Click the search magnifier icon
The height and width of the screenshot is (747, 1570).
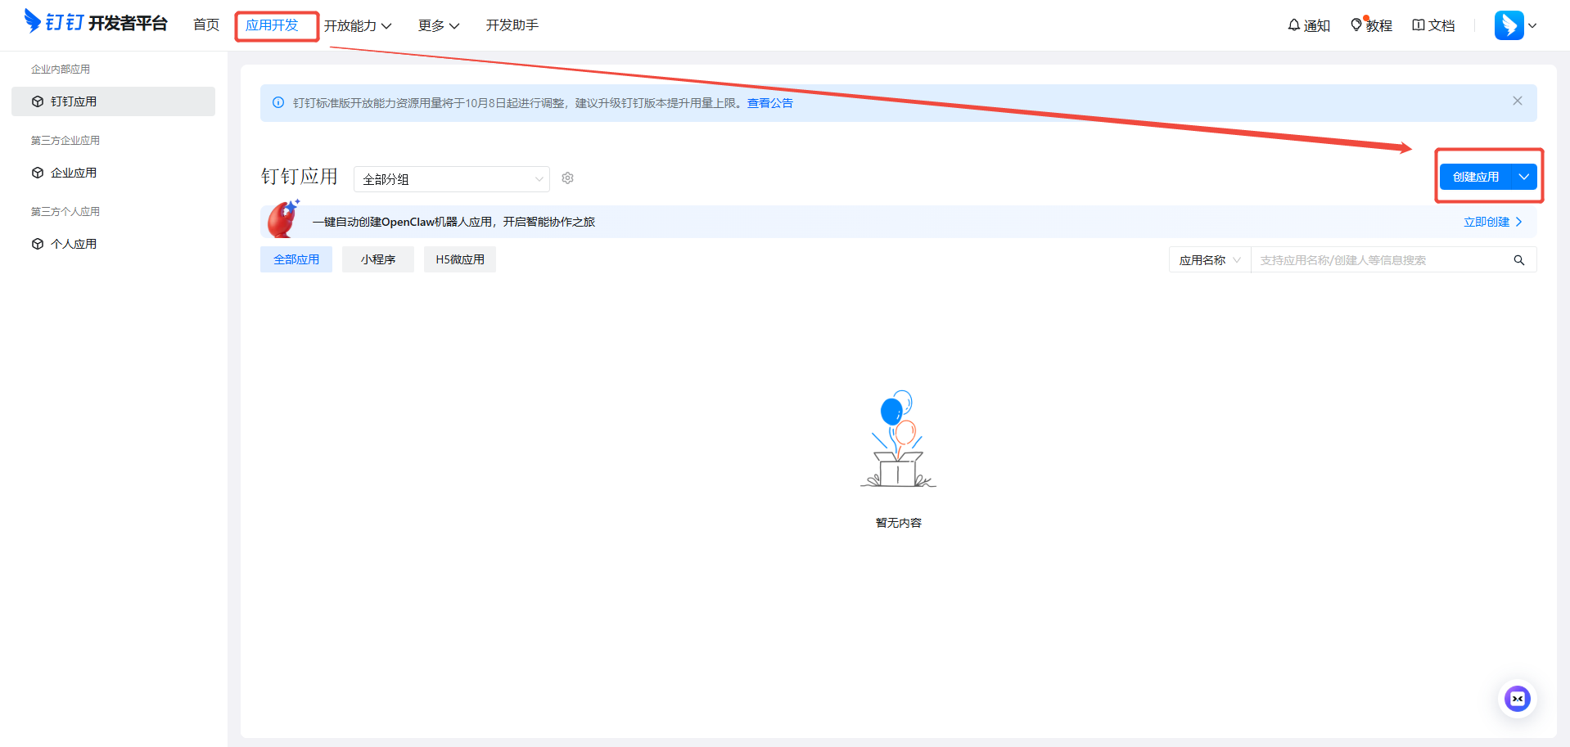click(x=1519, y=260)
